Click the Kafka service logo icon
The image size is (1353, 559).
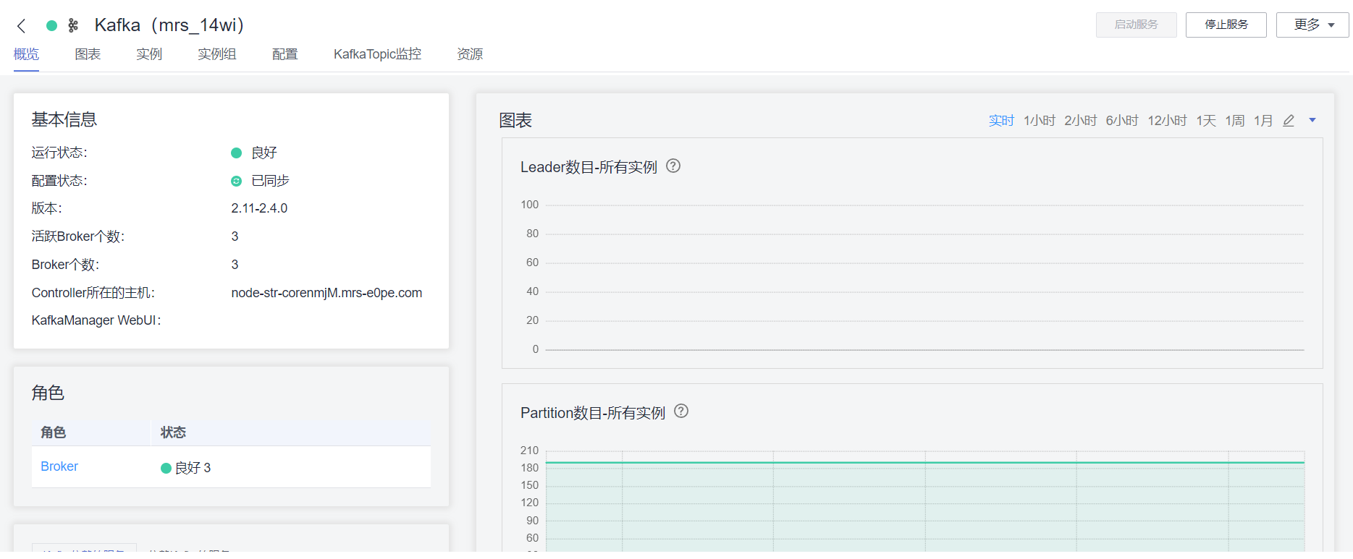73,25
